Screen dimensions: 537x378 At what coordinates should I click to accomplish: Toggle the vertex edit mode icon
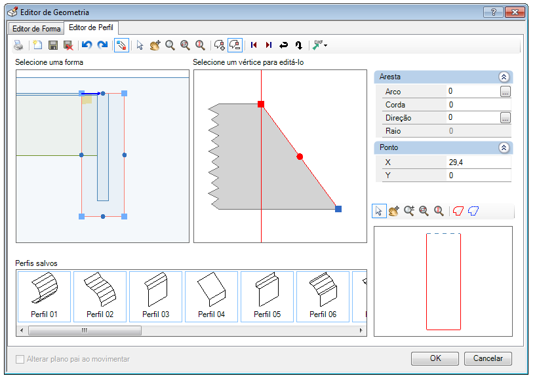(121, 45)
